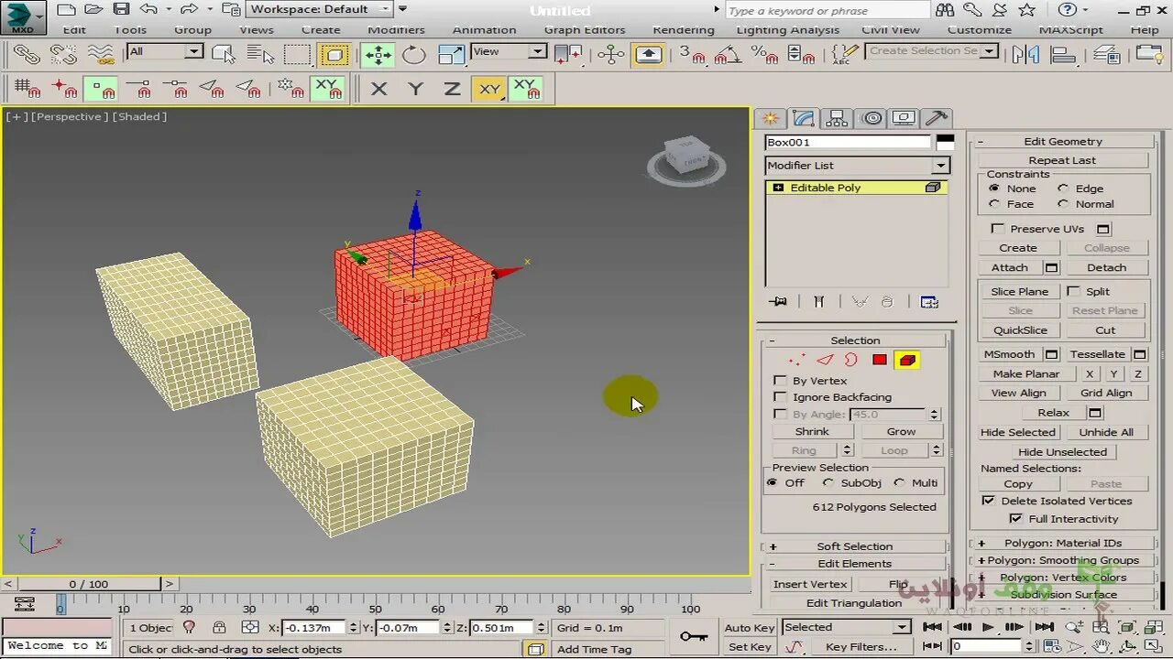Viewport: 1173px width, 659px height.
Task: Click the Box001 object color swatch
Action: coord(945,142)
